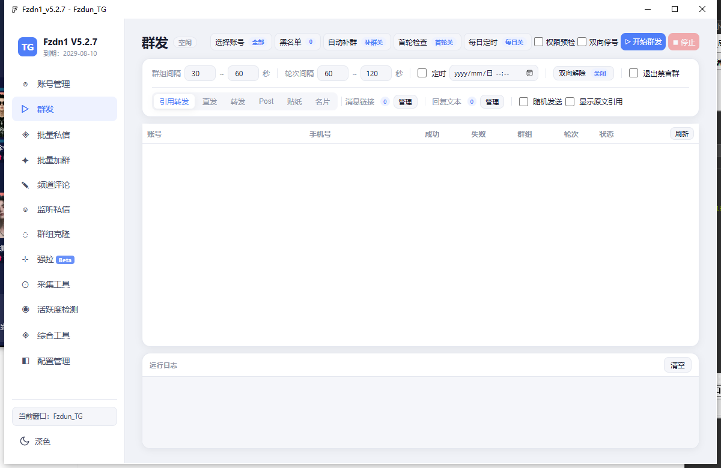Tick the 退出禁言群 checkbox
The width and height of the screenshot is (721, 468).
(634, 73)
